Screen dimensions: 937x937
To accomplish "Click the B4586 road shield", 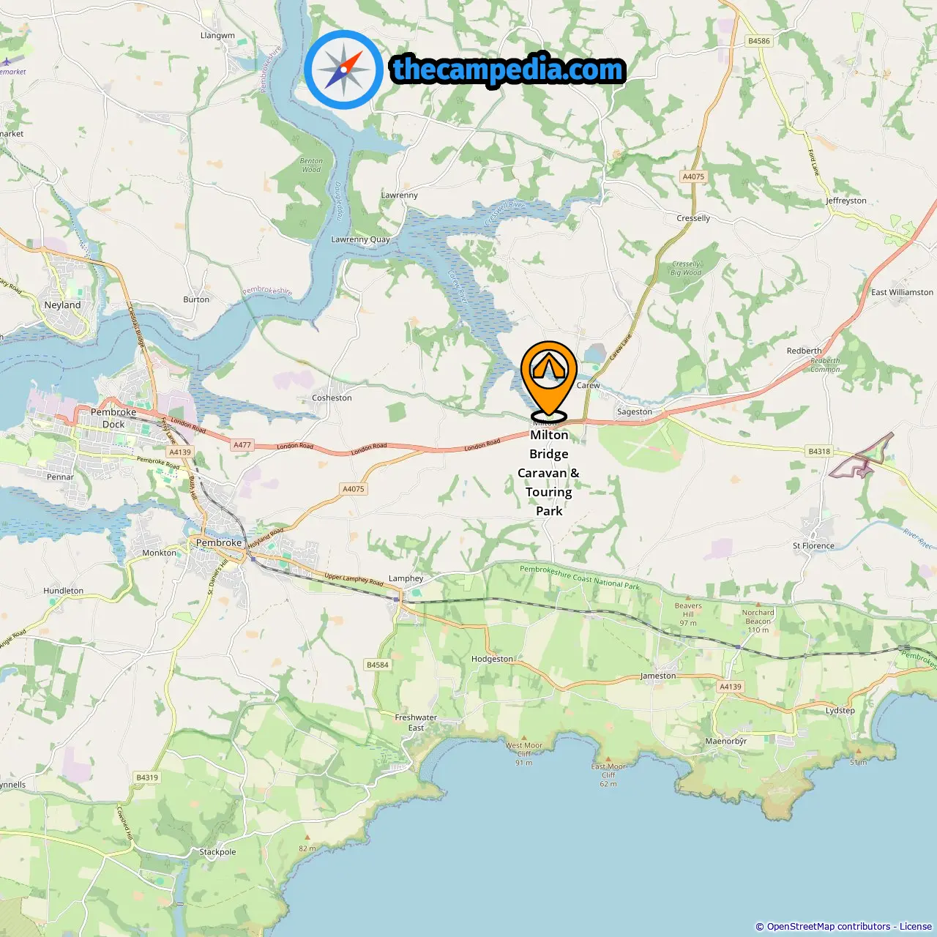I will click(x=759, y=41).
